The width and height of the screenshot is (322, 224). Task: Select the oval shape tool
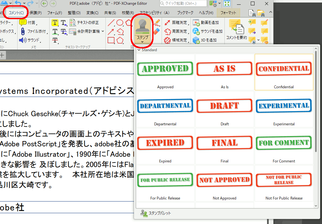(x=120, y=23)
